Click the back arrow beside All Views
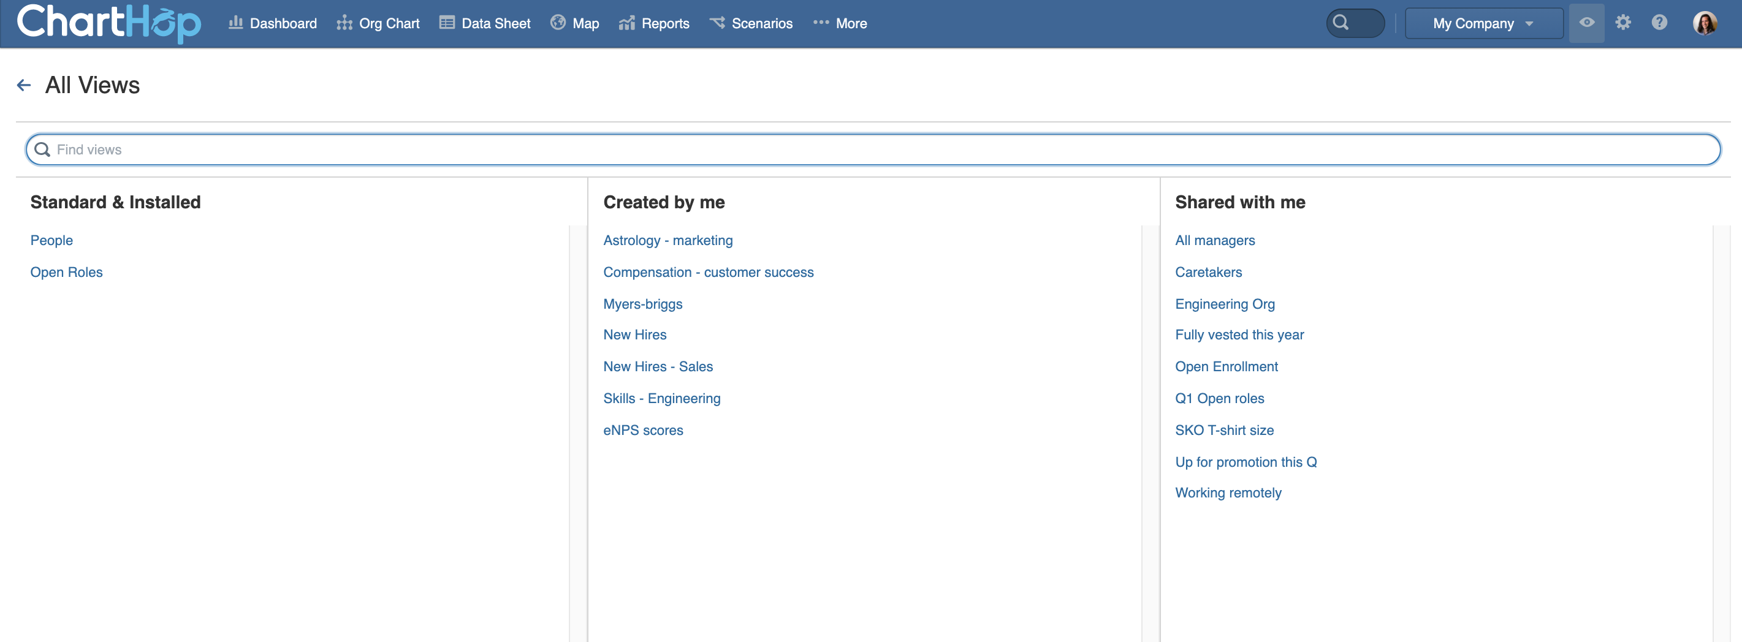Viewport: 1742px width, 642px height. click(24, 85)
